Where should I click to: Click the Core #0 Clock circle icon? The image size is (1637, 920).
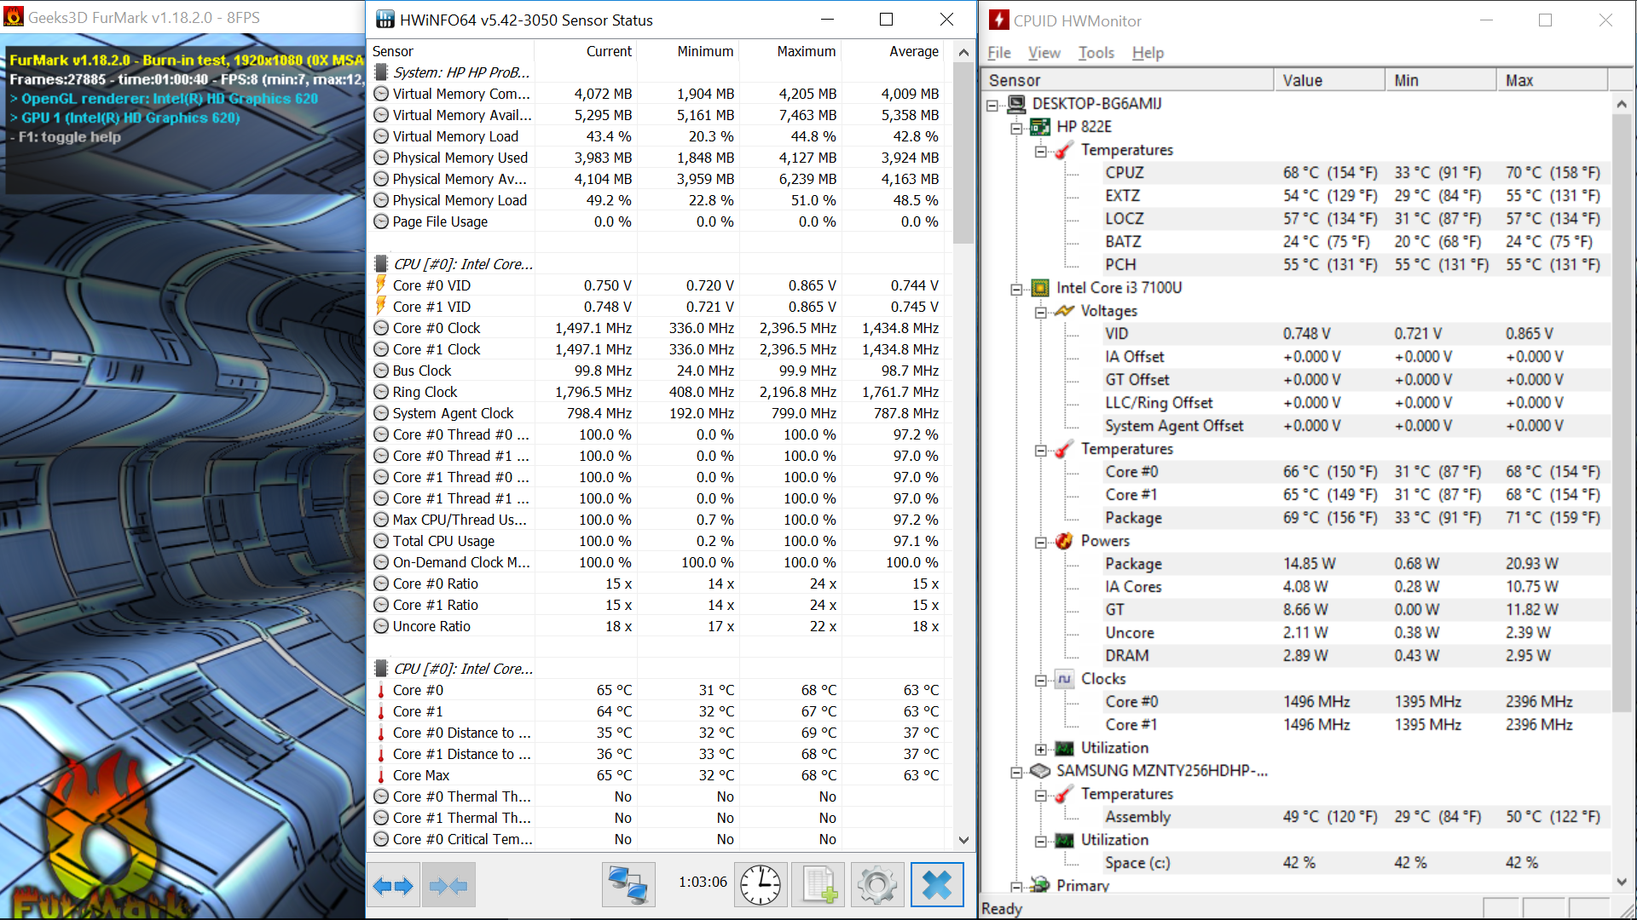[381, 328]
